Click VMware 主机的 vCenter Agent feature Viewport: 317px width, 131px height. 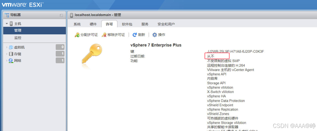(231, 70)
